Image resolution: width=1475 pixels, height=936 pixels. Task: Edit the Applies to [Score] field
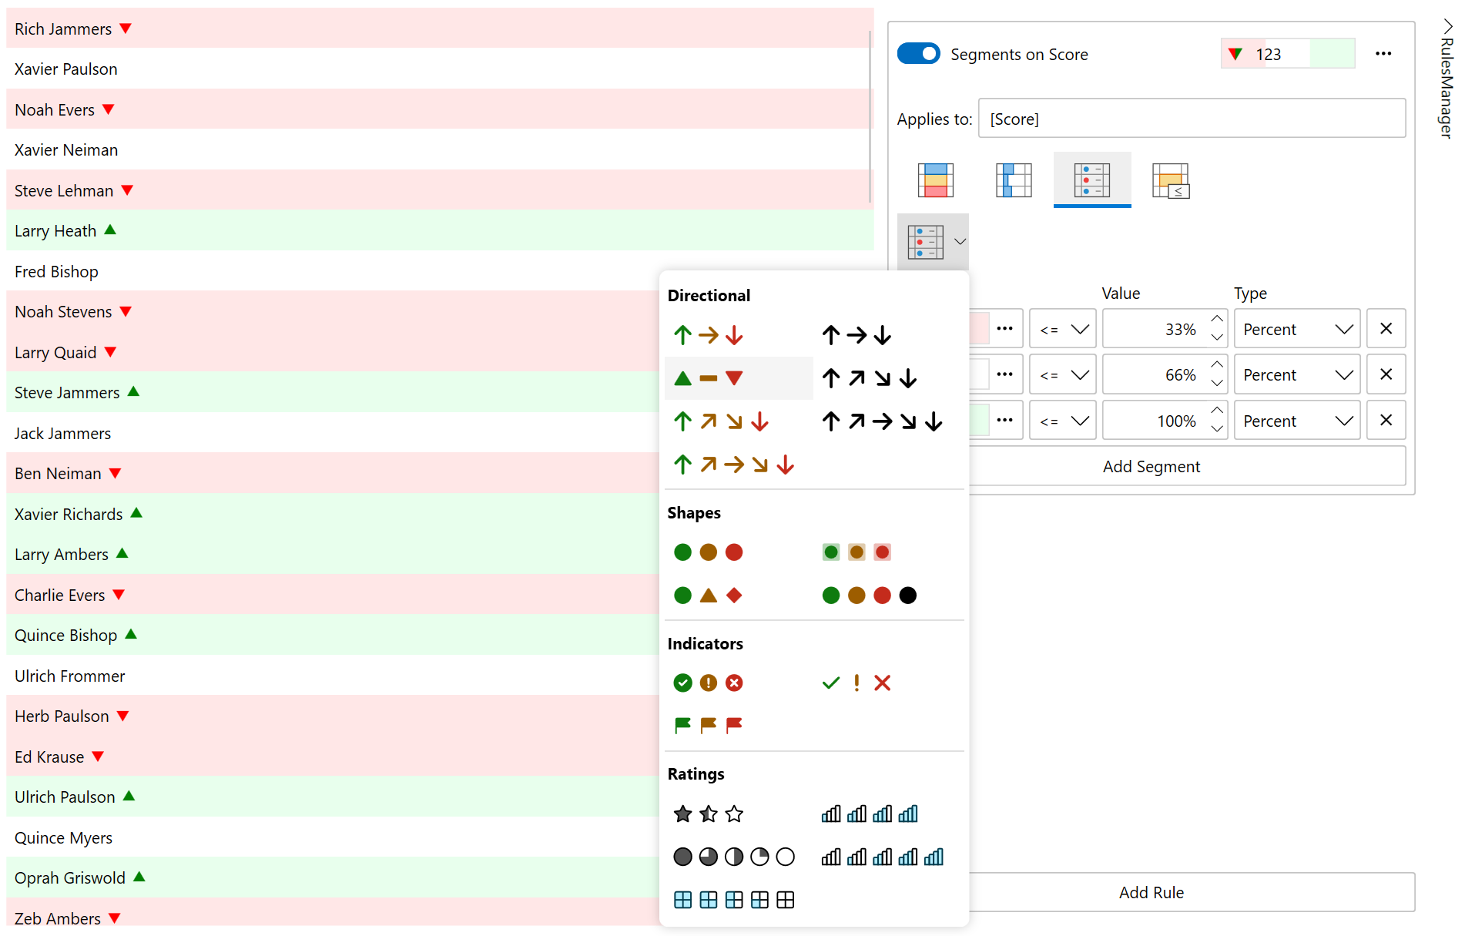pos(1192,119)
